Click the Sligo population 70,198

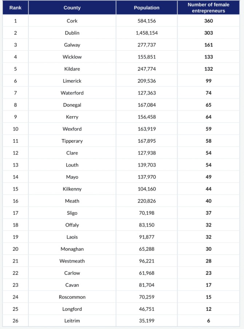click(x=146, y=213)
